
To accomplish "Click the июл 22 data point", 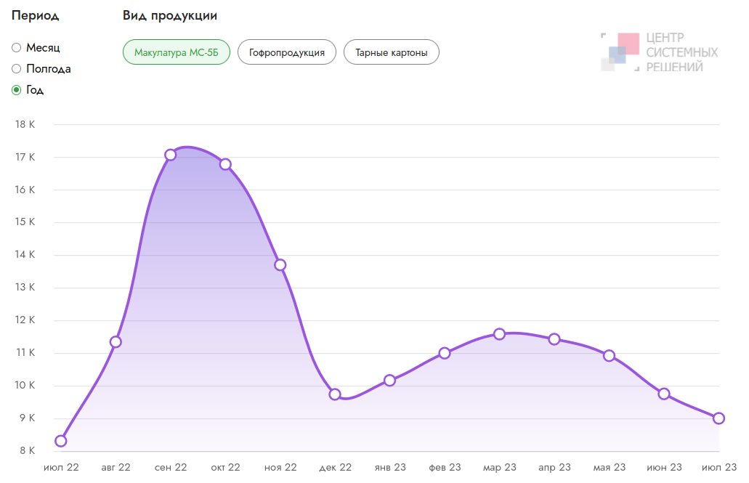I will (x=61, y=441).
